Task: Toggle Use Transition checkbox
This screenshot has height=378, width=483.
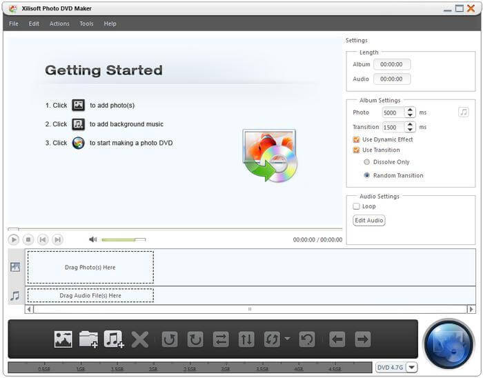Action: [357, 150]
